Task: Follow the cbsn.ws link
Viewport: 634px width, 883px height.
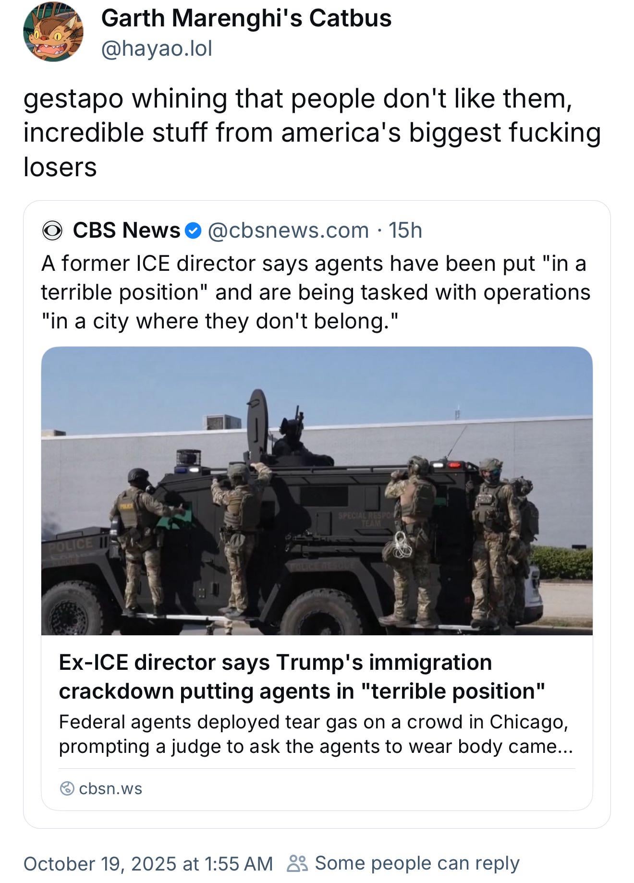Action: [110, 788]
